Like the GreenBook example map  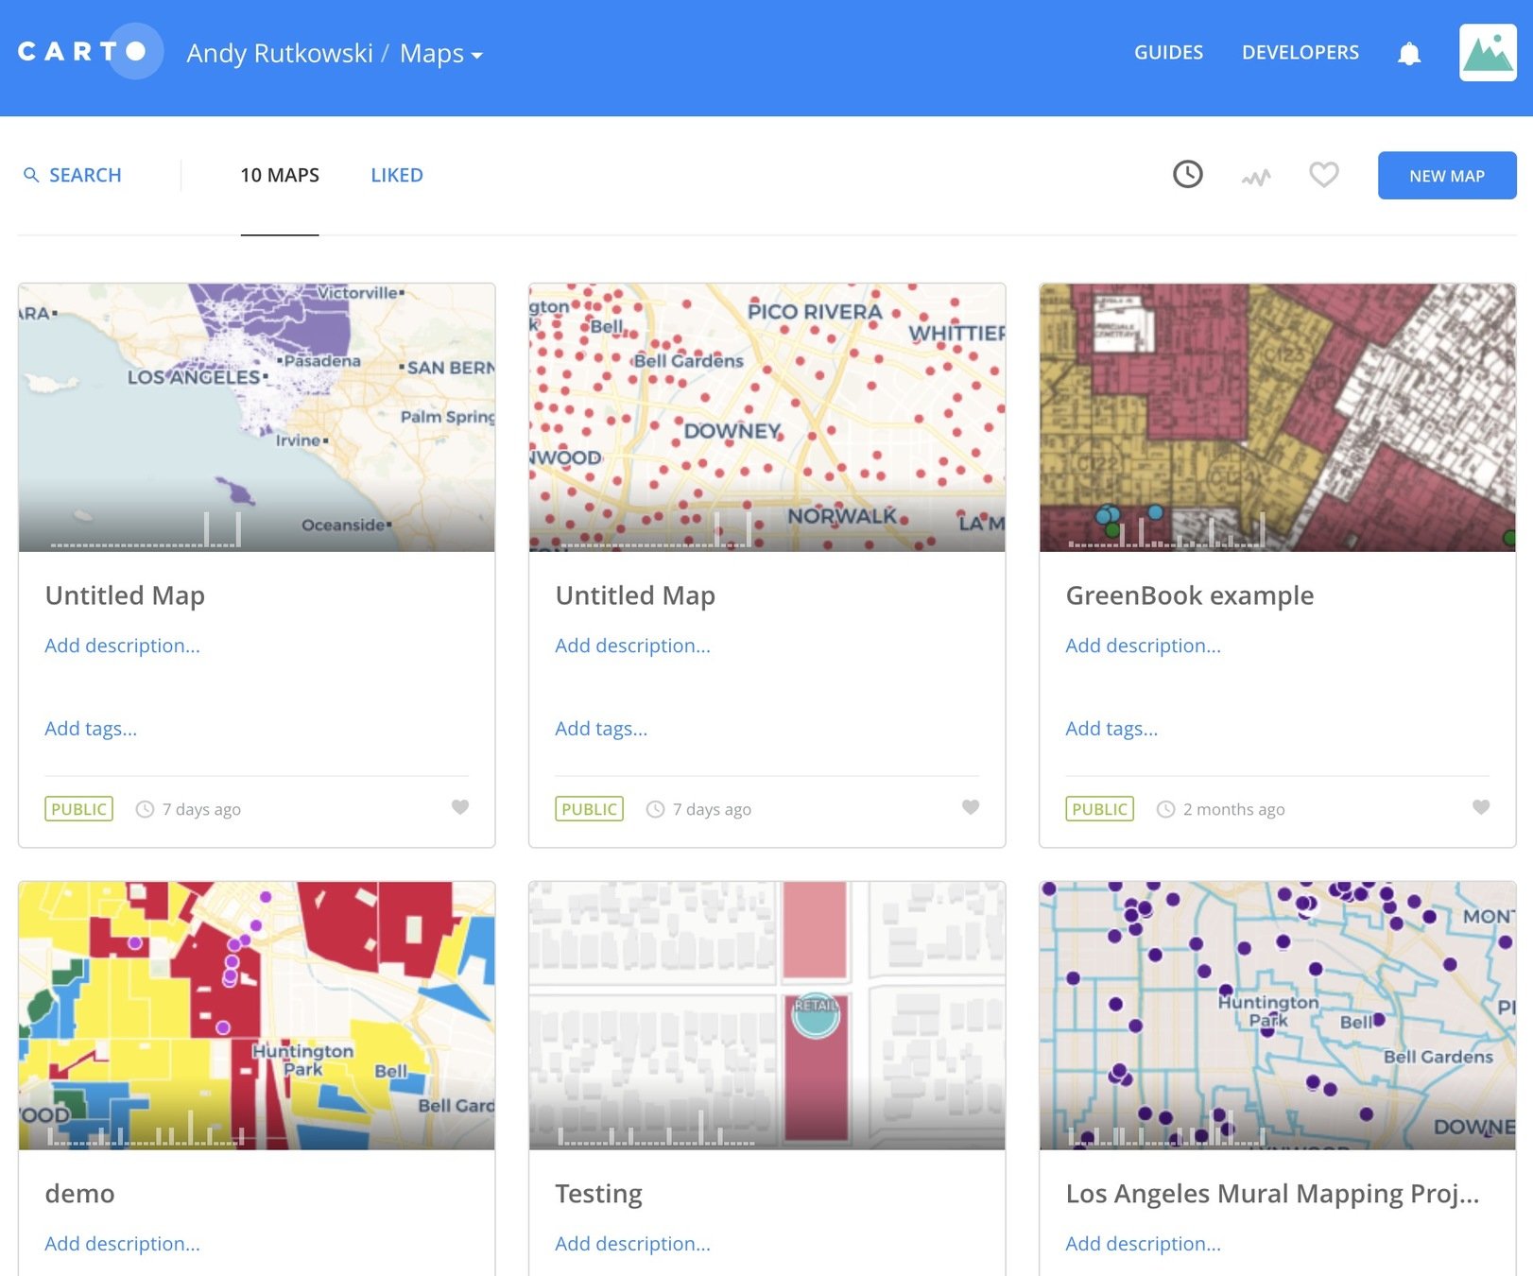click(x=1481, y=807)
